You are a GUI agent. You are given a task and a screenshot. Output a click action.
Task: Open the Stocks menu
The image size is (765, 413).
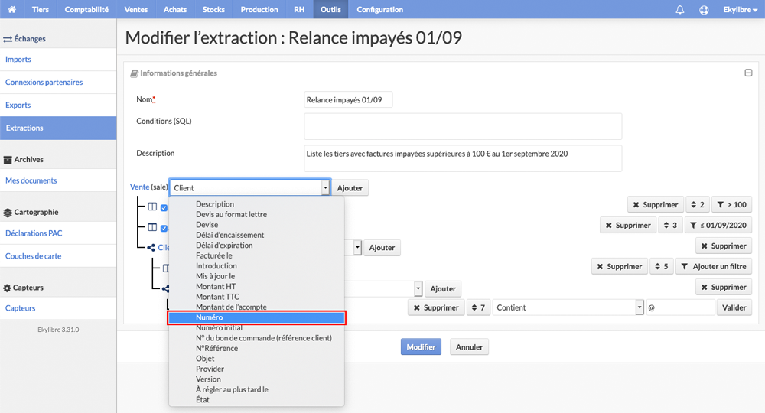tap(213, 9)
